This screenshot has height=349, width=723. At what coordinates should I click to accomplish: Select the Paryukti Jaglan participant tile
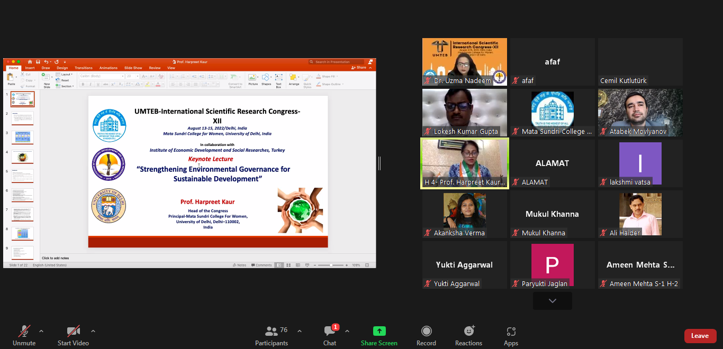coord(553,265)
